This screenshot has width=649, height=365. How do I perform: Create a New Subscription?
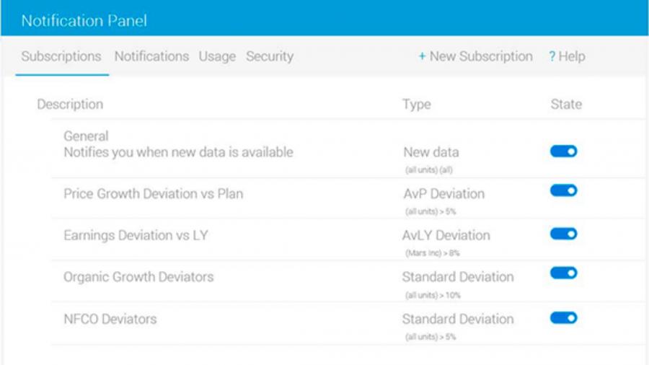click(476, 56)
